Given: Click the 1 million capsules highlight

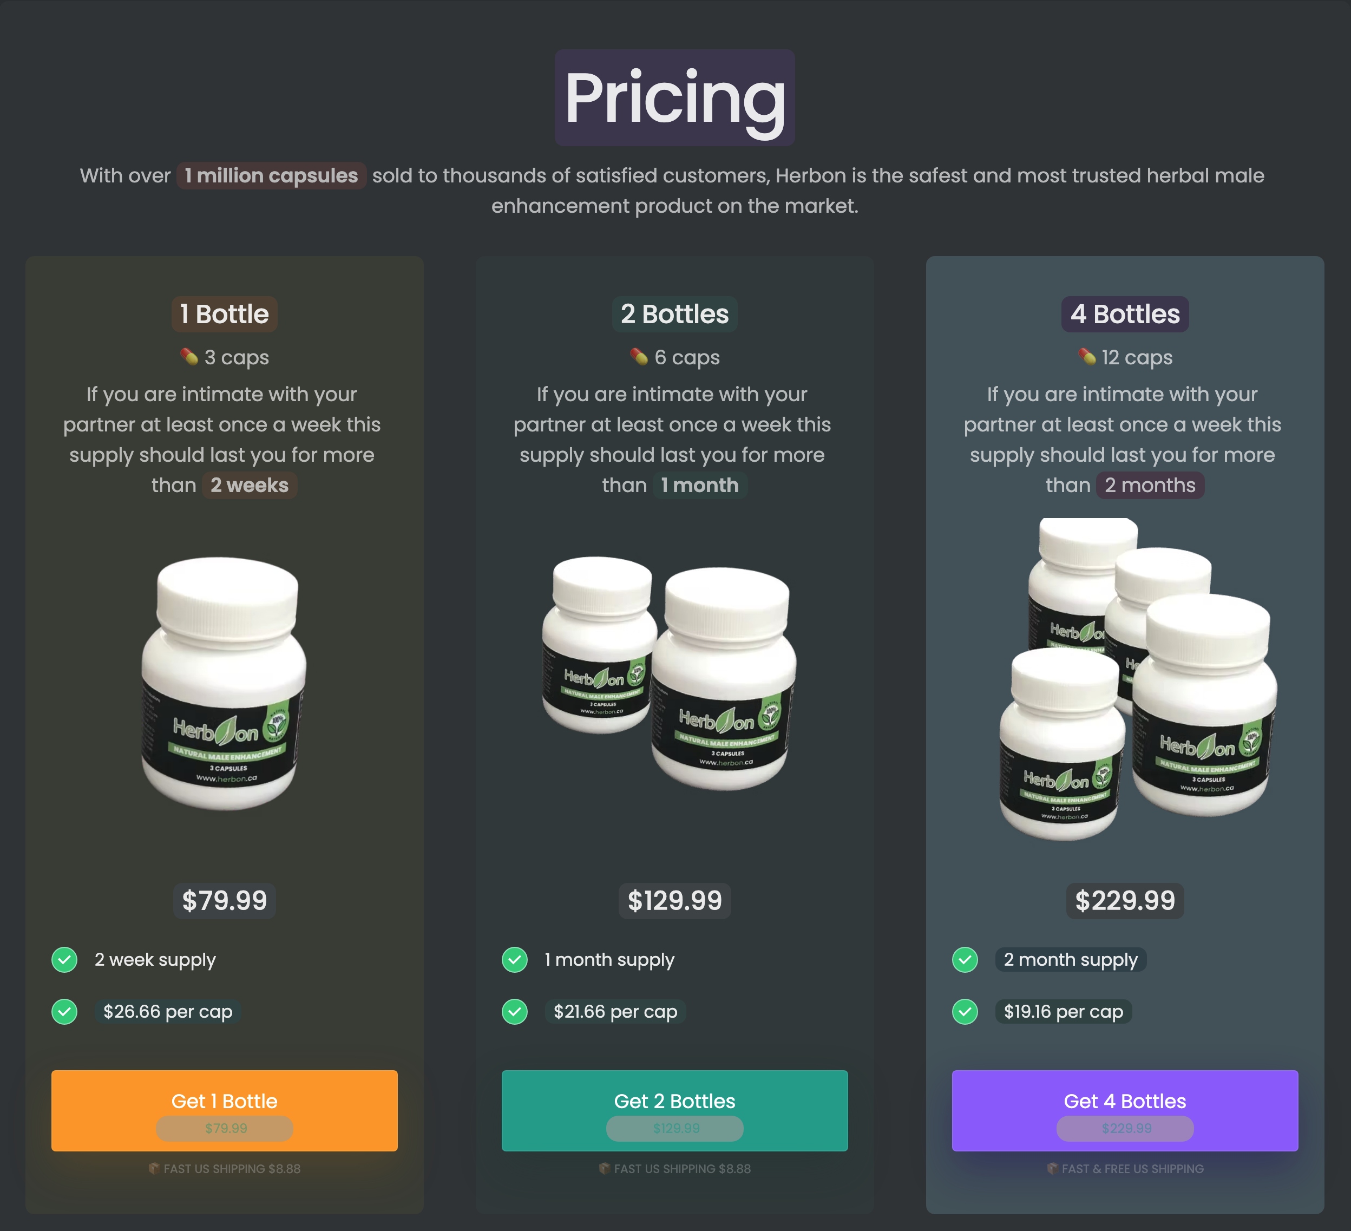Looking at the screenshot, I should tap(271, 175).
